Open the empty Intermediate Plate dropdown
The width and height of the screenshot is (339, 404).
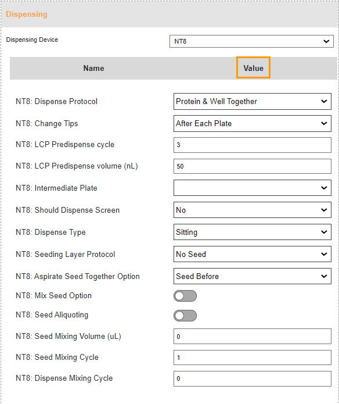253,188
